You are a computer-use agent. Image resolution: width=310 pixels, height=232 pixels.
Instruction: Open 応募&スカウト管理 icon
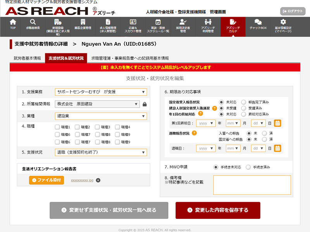pyautogui.click(x=133, y=22)
